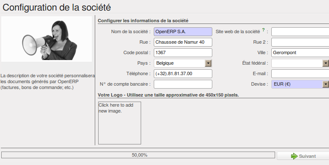Click the Suivant button
Viewport: 329px width, 165px height.
coord(303,156)
